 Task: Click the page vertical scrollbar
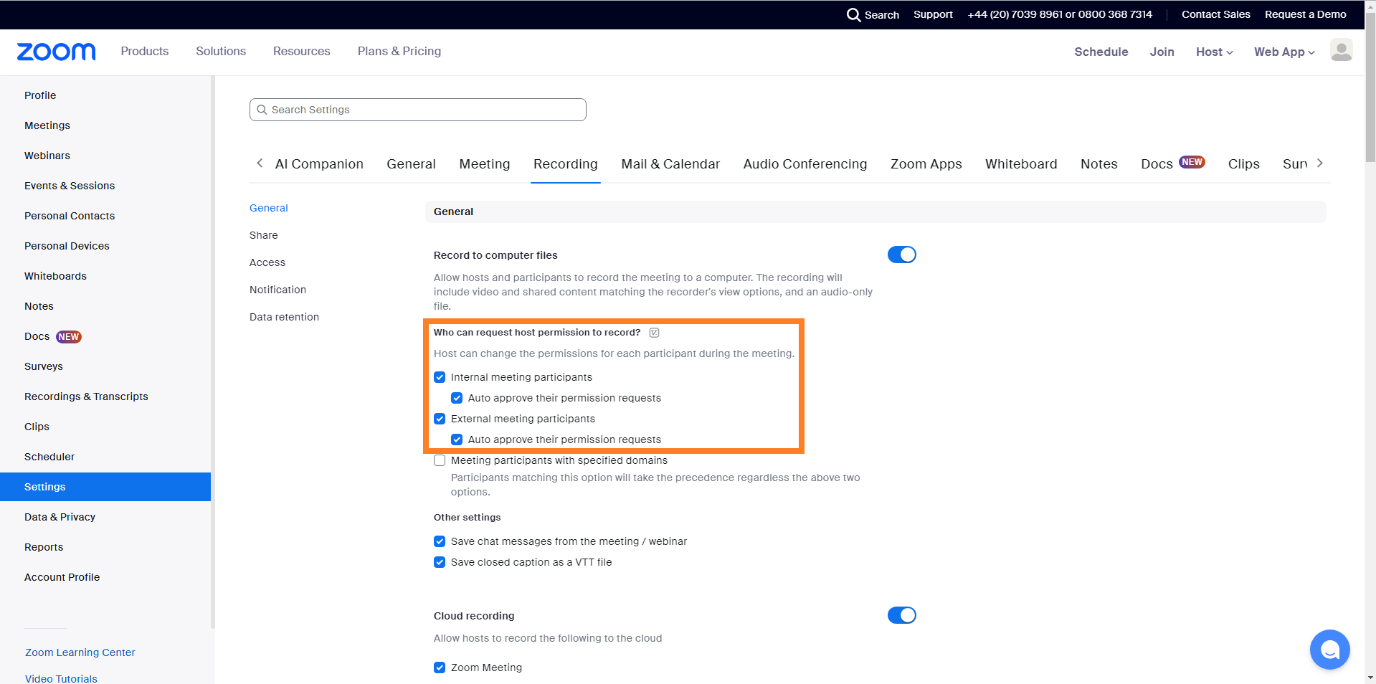point(1370,86)
